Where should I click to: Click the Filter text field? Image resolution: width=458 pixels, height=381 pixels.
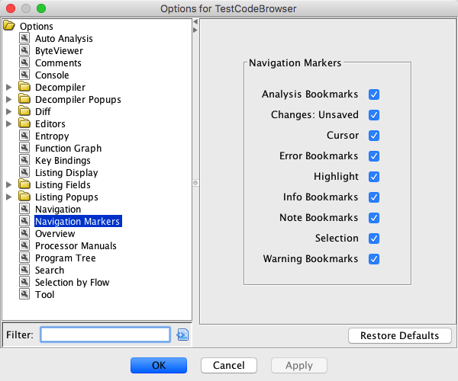[105, 335]
